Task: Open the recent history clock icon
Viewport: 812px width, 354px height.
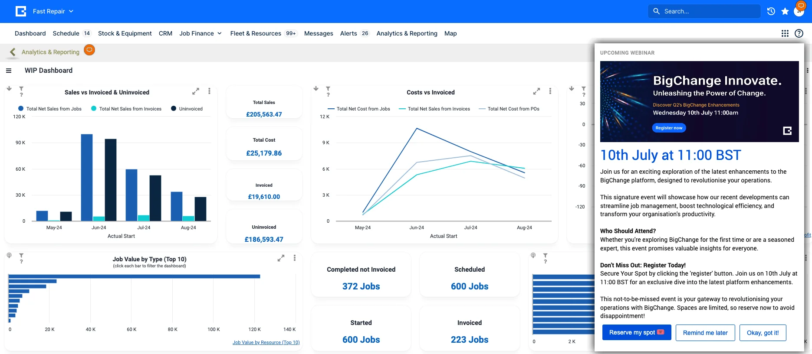Action: click(x=771, y=11)
